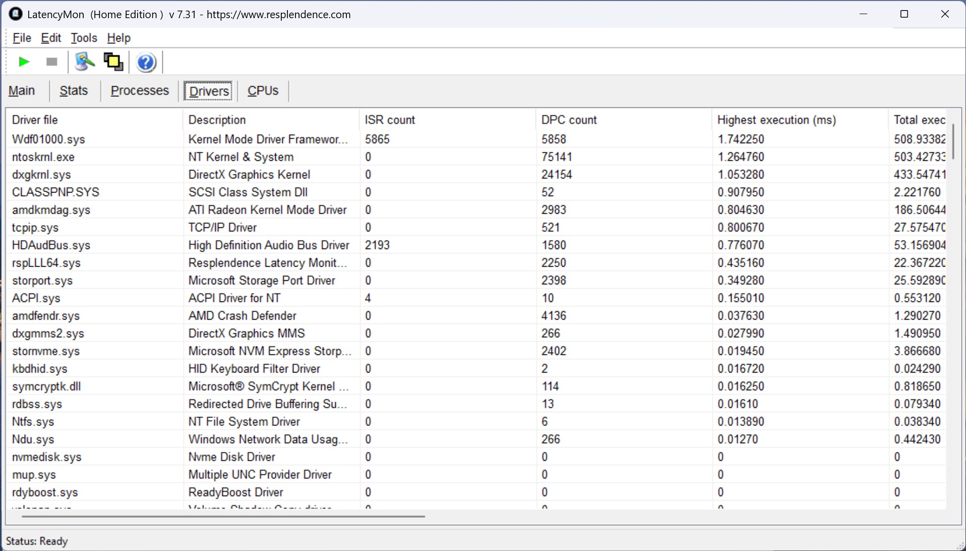Image resolution: width=966 pixels, height=551 pixels.
Task: Switch to the Processes tab
Action: point(140,91)
